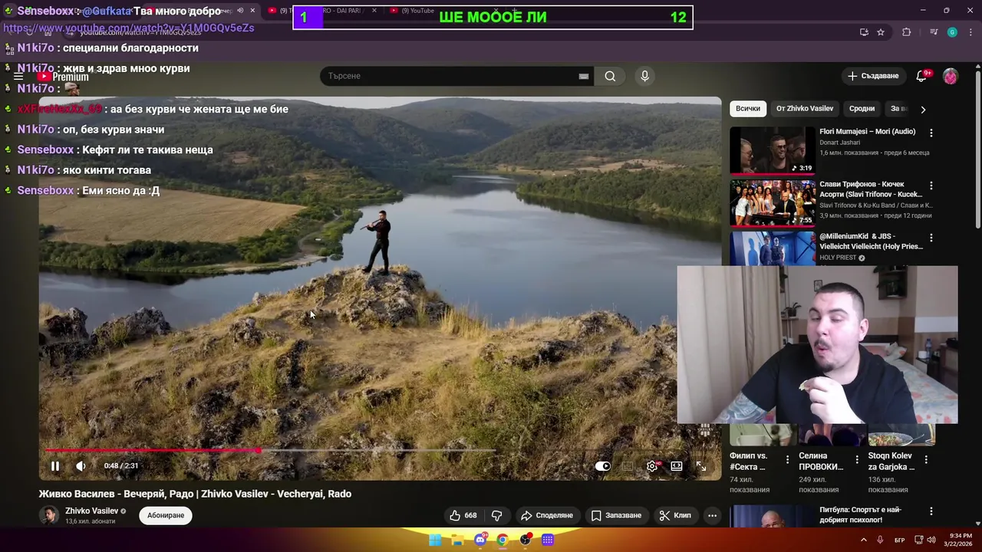Show more filter chips with the right arrow
Viewport: 982px width, 552px height.
[923, 109]
